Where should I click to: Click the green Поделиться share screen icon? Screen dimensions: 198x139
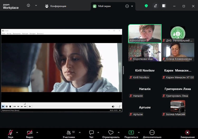(x=131, y=133)
